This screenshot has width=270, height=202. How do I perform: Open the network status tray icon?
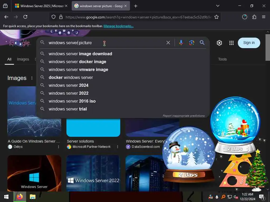point(230,197)
